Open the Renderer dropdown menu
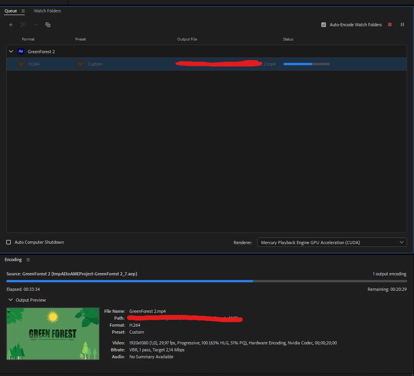 tap(332, 242)
